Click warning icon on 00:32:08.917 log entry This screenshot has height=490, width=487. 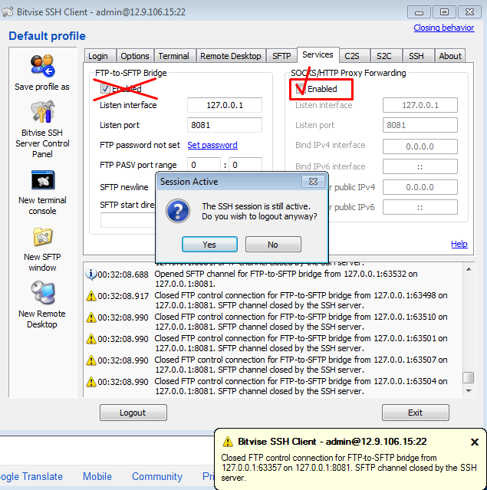[91, 296]
